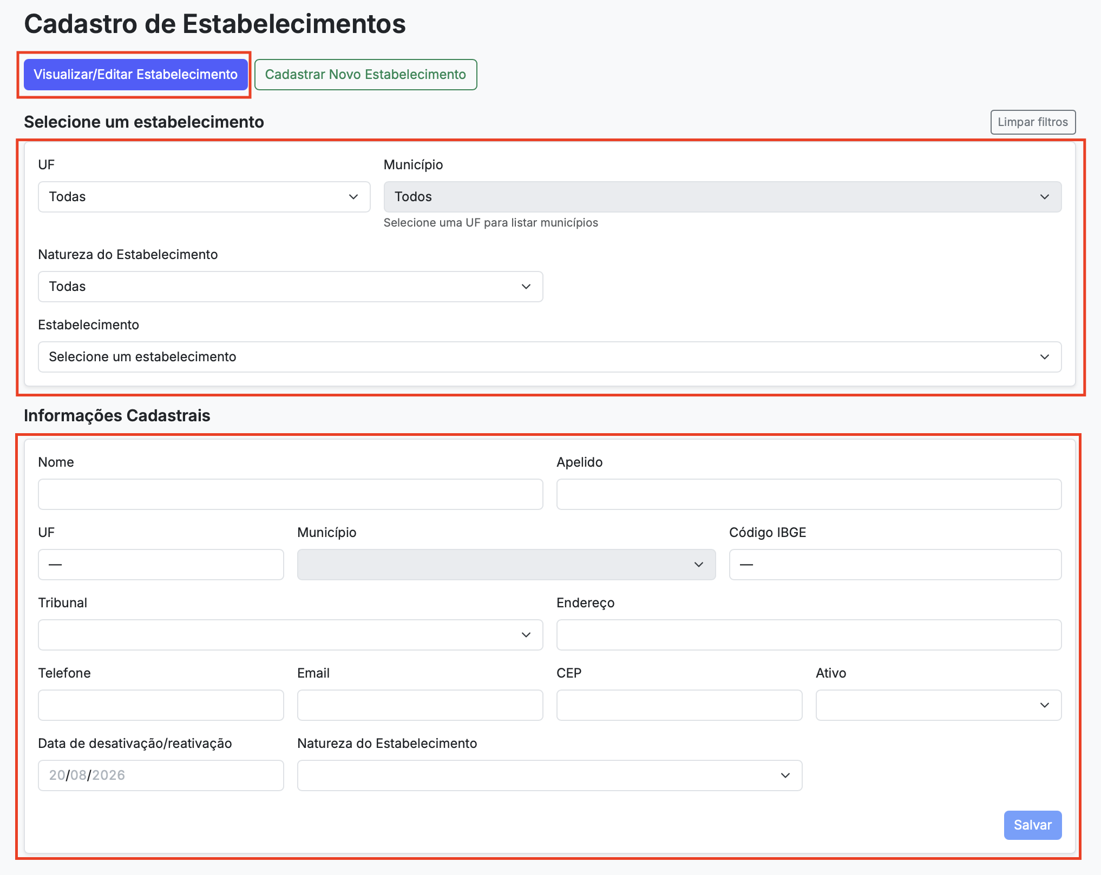Expand Natureza do Estabelecimento filter dropdown
Viewport: 1101px width, 875px height.
point(290,287)
